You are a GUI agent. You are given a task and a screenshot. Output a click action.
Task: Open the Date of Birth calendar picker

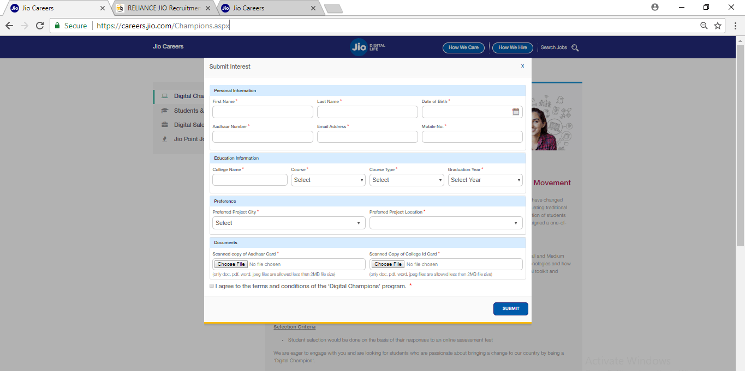(516, 112)
